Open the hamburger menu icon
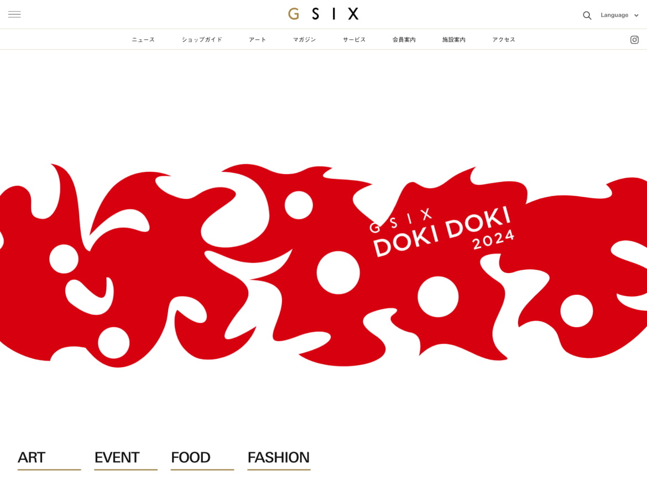This screenshot has height=481, width=647. (14, 14)
